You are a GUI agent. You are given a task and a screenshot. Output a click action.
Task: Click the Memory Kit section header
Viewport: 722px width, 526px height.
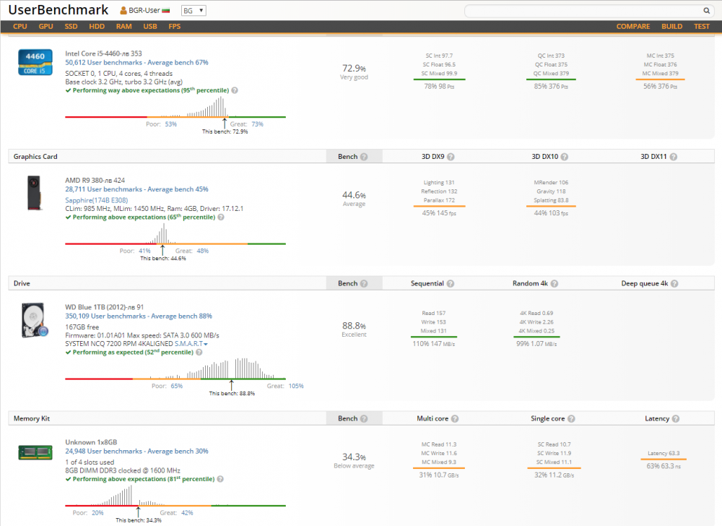[x=32, y=418]
